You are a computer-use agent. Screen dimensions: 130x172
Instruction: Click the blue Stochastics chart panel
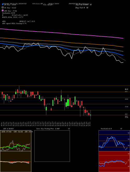(114, 141)
